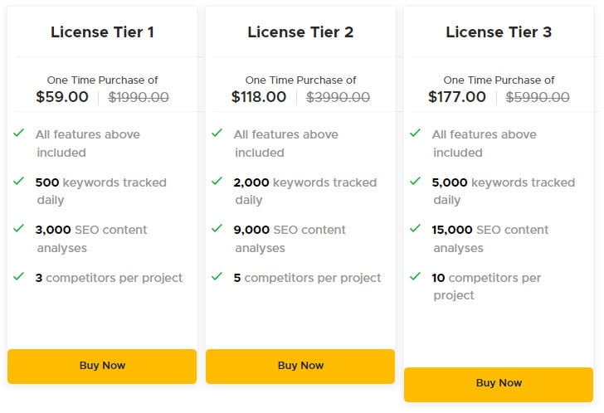Select Buy Now for License Tier 3
The height and width of the screenshot is (413, 604).
[499, 384]
